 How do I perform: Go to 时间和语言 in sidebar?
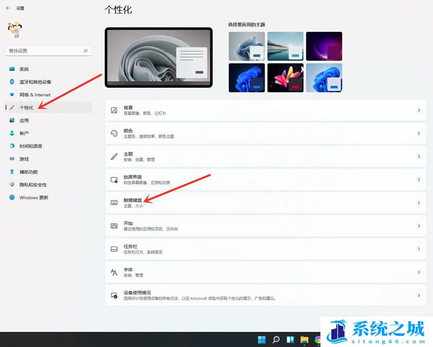tap(48, 146)
